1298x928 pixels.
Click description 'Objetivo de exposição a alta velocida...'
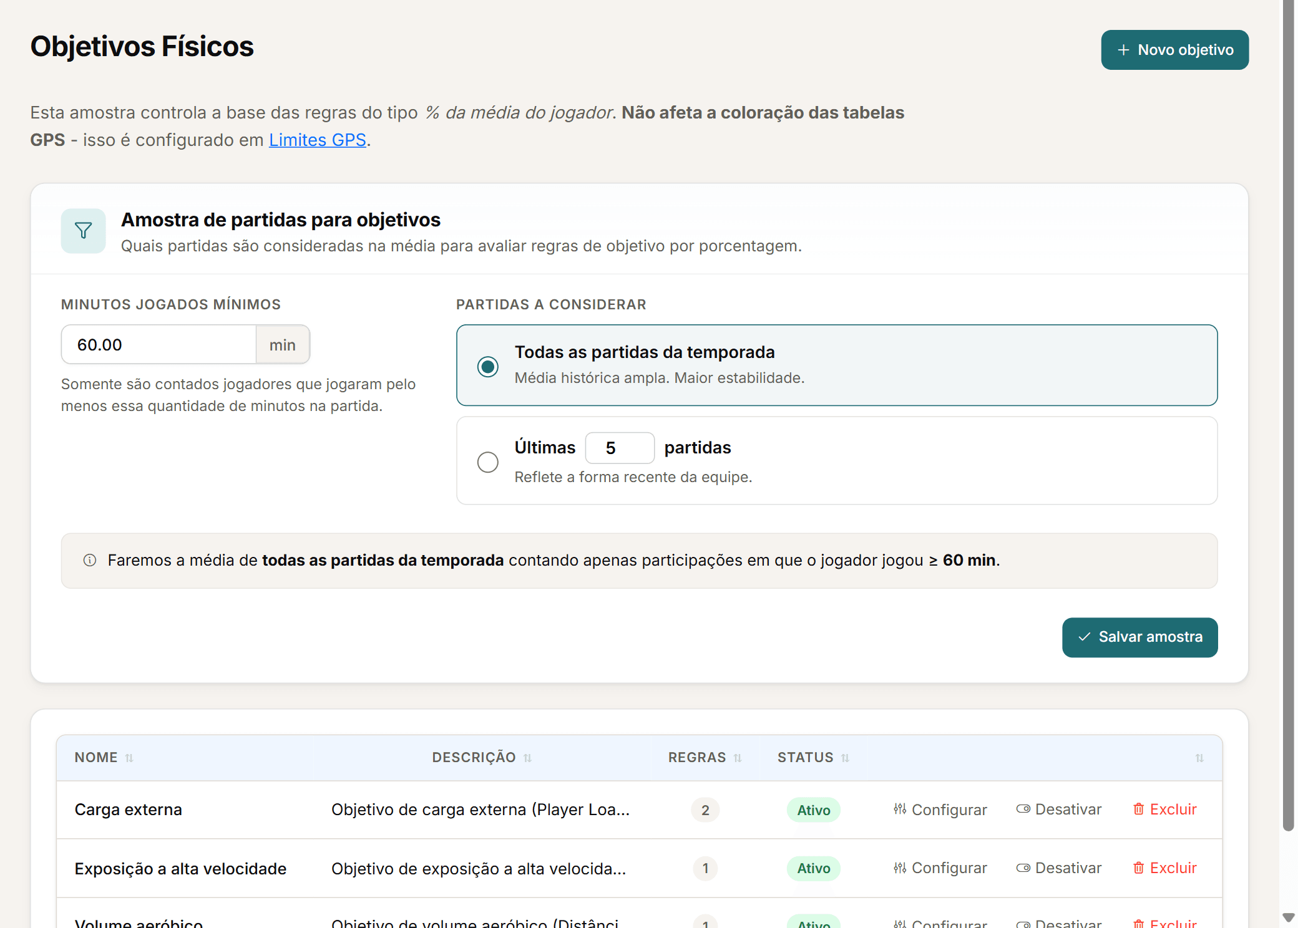479,868
